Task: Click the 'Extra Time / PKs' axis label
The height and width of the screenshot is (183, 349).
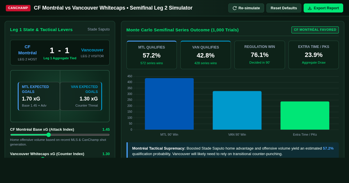Action: (305, 134)
